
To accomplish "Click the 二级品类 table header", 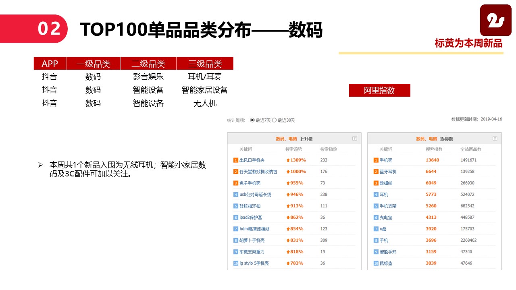I will point(148,64).
